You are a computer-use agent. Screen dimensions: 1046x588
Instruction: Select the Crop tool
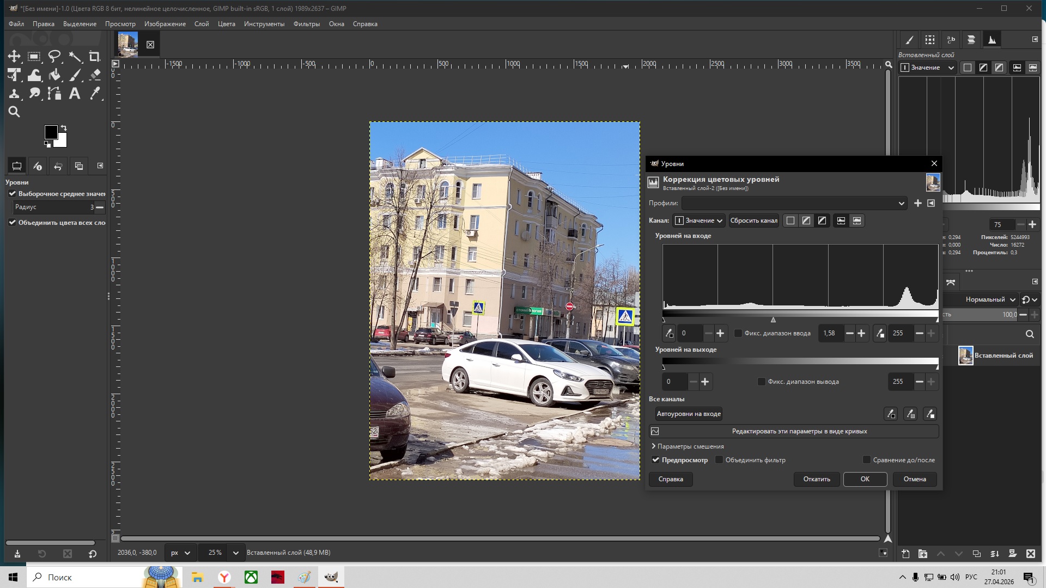pos(95,57)
